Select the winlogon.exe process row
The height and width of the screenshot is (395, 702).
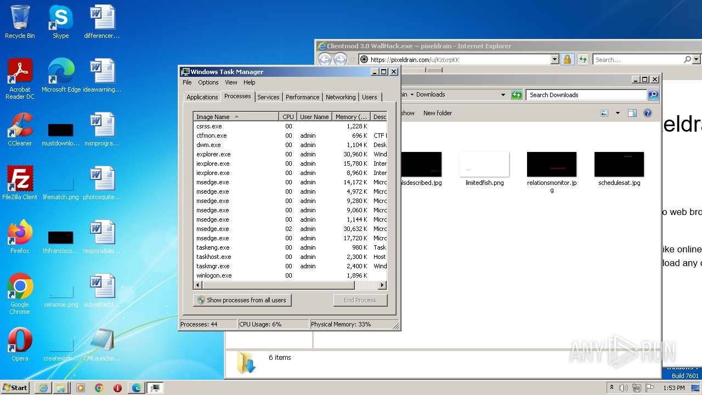pyautogui.click(x=290, y=275)
